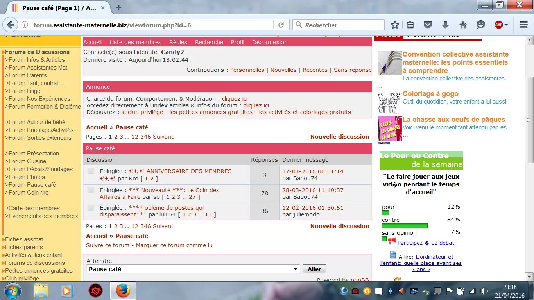The image size is (534, 300).
Task: Click the Accueil menu item
Action: 93,42
